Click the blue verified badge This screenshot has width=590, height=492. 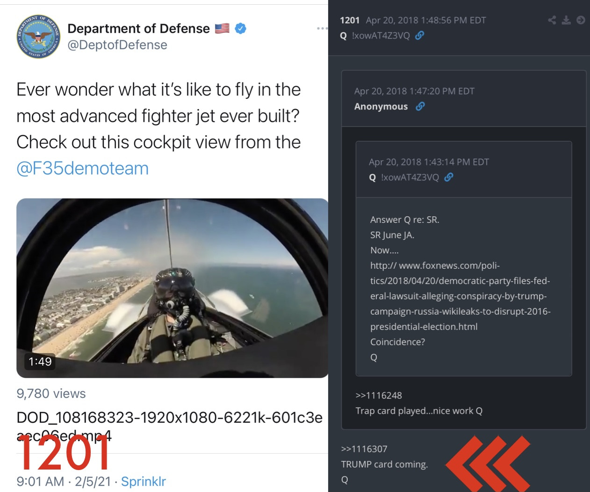pyautogui.click(x=240, y=29)
